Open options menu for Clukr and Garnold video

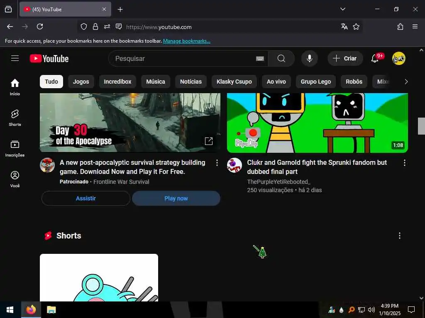coord(404,162)
